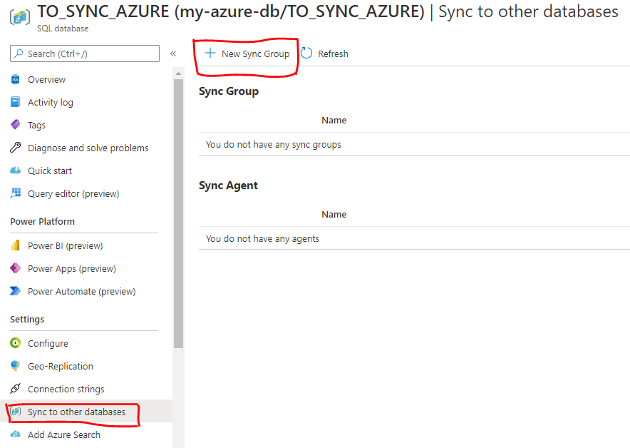
Task: Click 'You do not have any sync groups' row
Action: [x=414, y=144]
